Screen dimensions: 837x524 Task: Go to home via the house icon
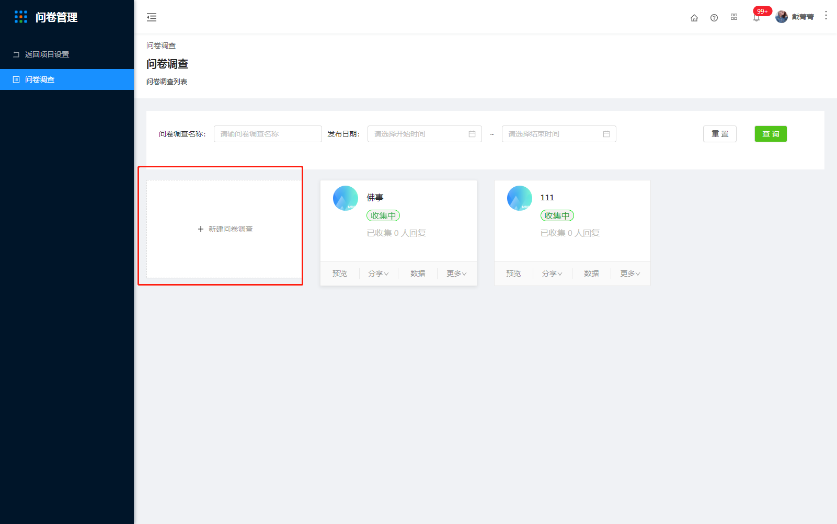point(694,18)
